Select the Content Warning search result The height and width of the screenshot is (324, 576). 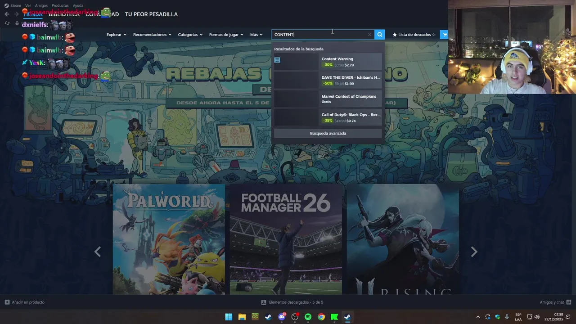[x=328, y=62]
